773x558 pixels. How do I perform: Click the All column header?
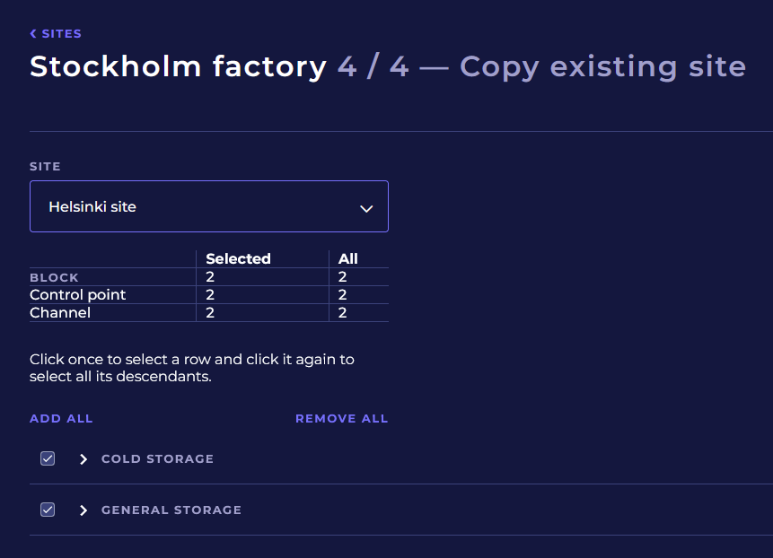(348, 259)
